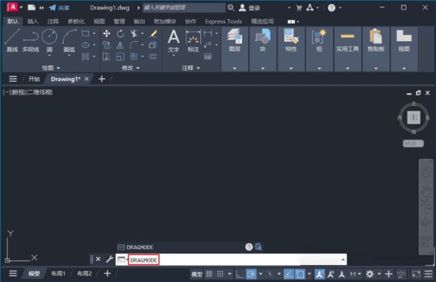
Task: Switch to the Parametric (参数化) ribbon tab
Action: coord(76,21)
